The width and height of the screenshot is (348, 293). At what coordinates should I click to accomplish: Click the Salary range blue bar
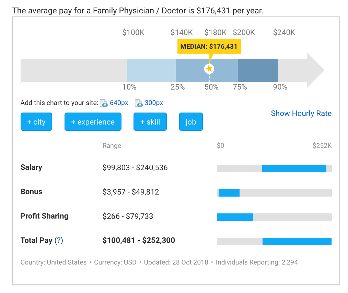pyautogui.click(x=294, y=168)
